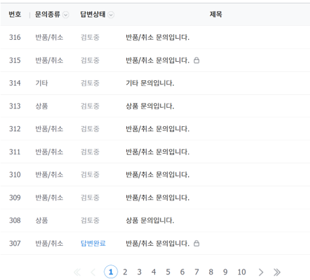Click the lock icon on inquiry 307
The image size is (310, 280).
pyautogui.click(x=197, y=243)
